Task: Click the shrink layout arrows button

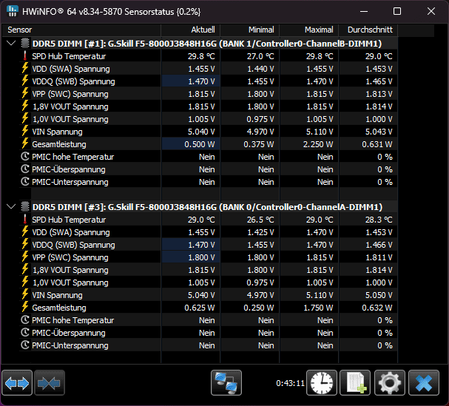Action: point(50,383)
